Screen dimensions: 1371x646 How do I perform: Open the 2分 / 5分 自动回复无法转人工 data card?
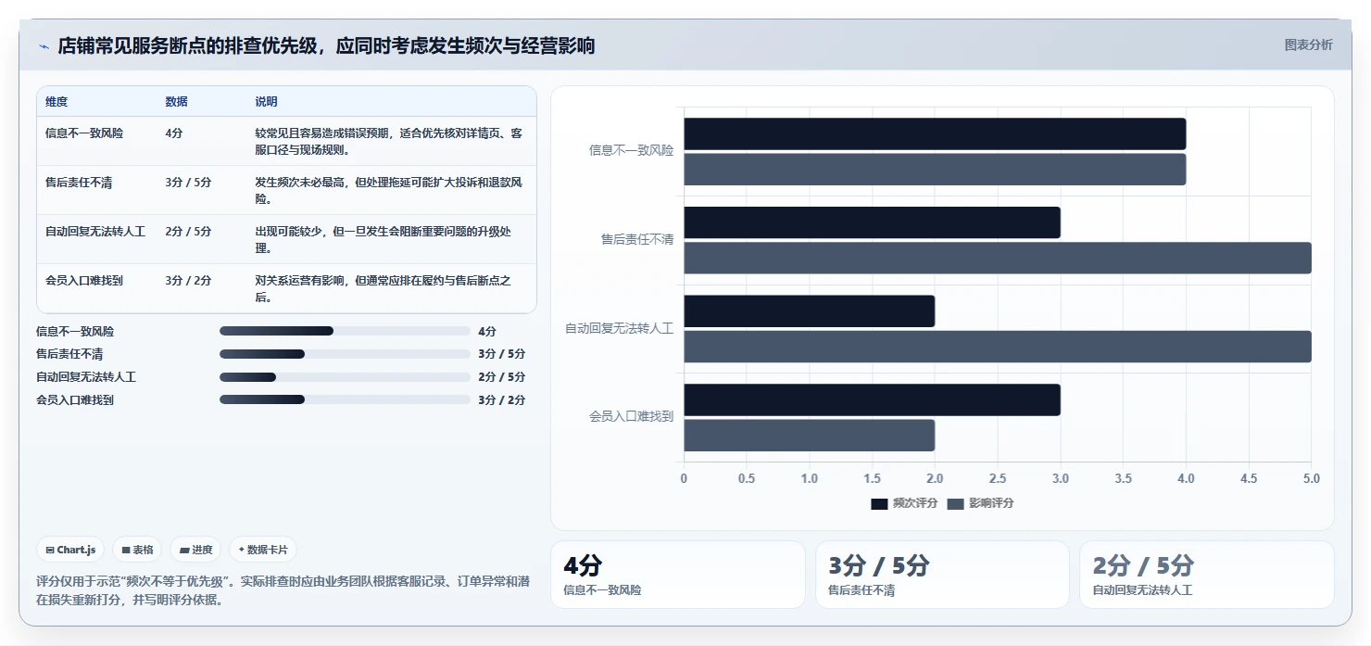(x=1207, y=575)
